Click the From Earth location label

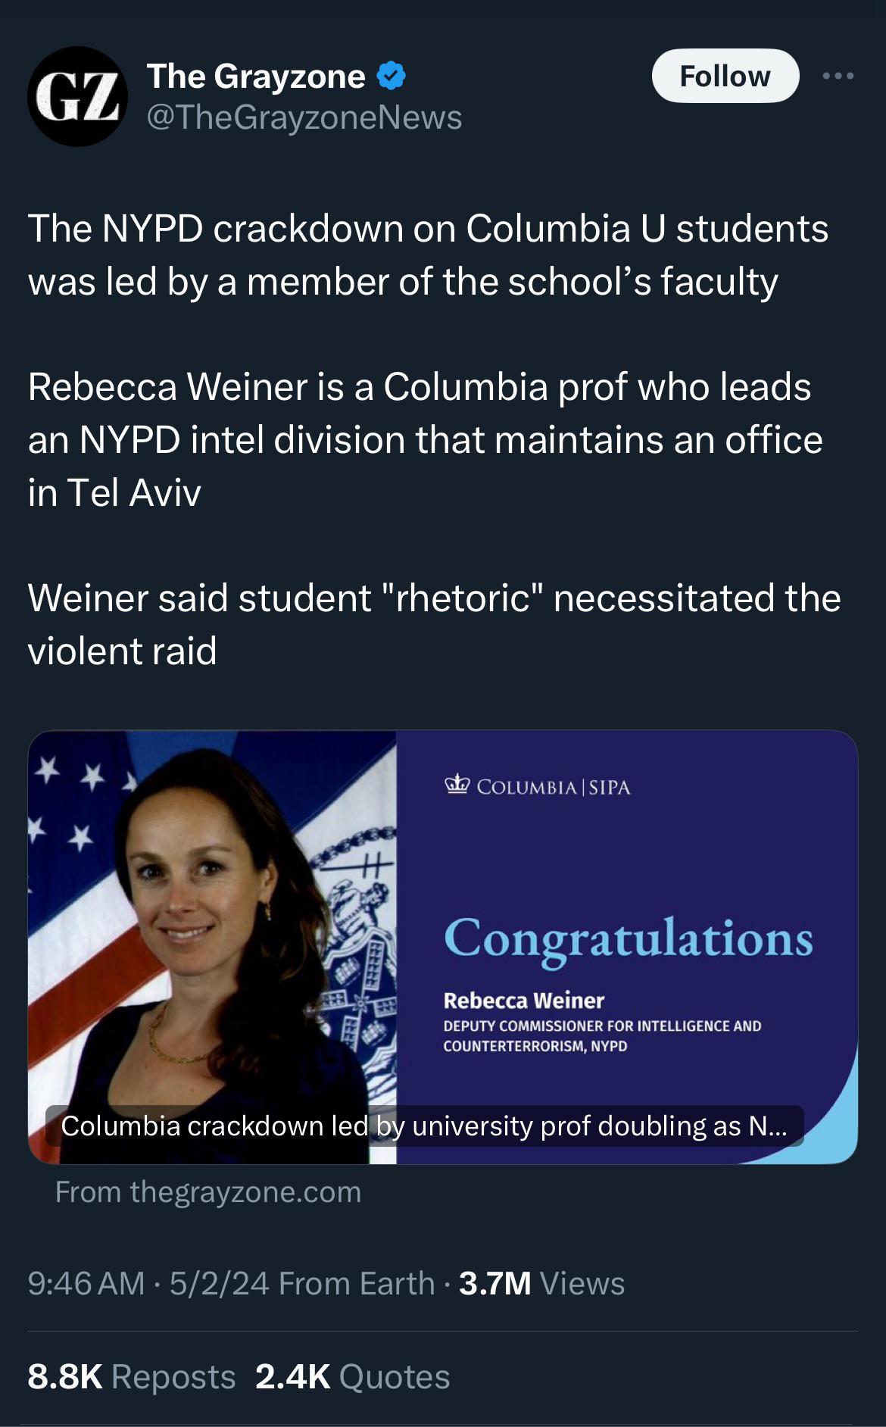(x=357, y=1284)
